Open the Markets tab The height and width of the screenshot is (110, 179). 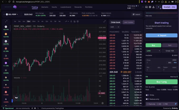[x=45, y=7]
